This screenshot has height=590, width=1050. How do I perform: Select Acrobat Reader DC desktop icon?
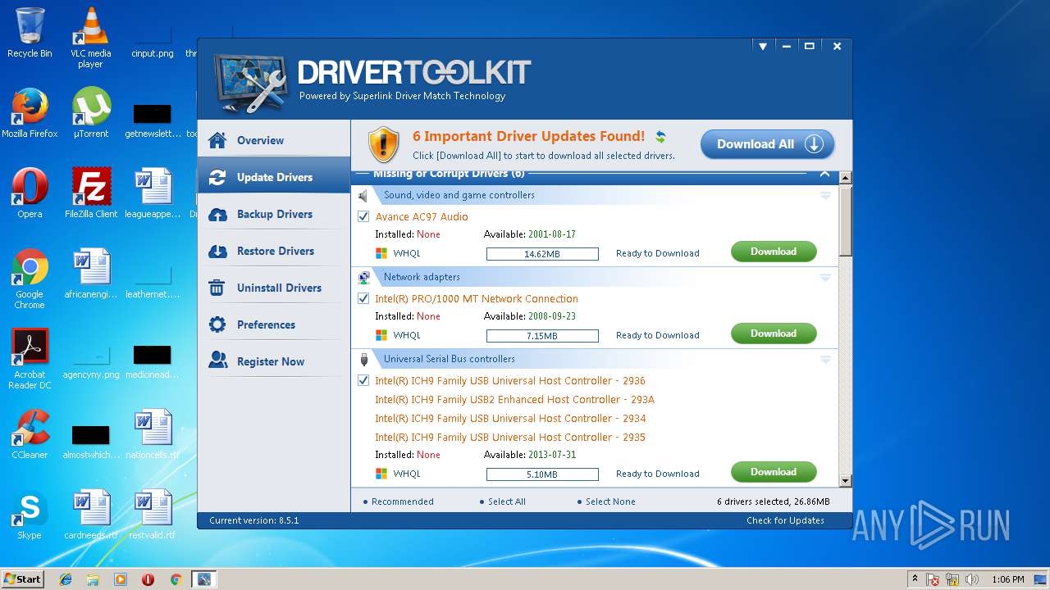click(x=30, y=359)
